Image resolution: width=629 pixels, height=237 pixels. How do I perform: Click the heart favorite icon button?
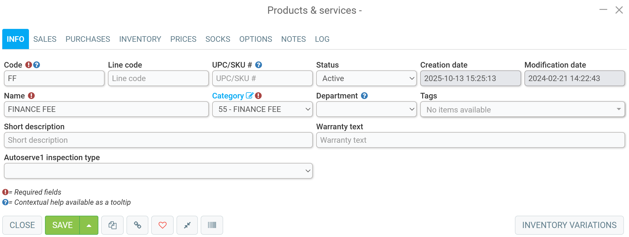(162, 225)
